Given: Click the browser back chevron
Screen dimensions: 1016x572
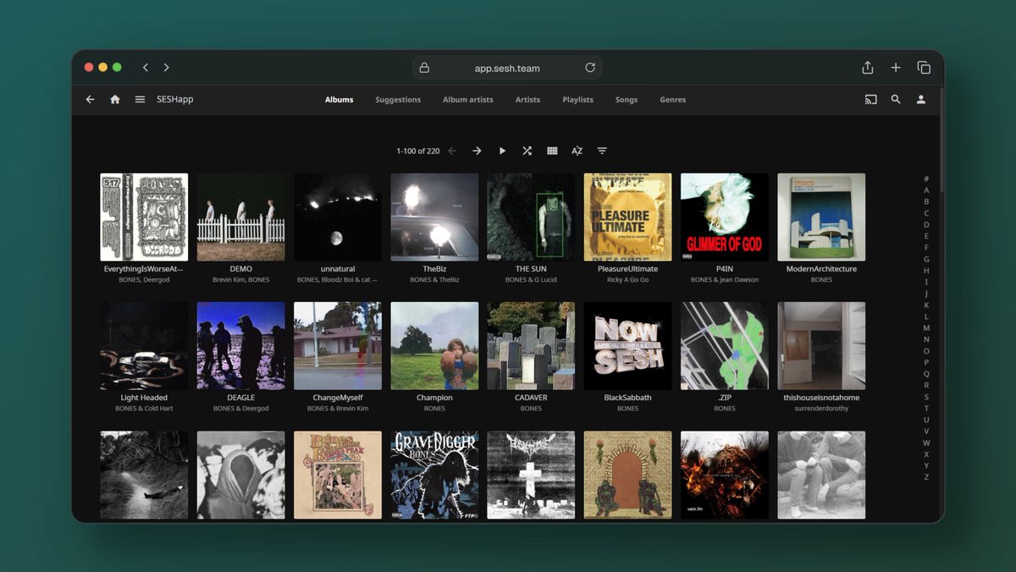Looking at the screenshot, I should tap(146, 68).
